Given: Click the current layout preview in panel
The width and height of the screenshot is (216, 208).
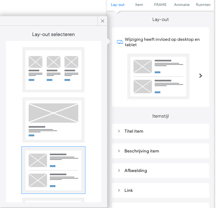Looking at the screenshot, I should click(158, 76).
